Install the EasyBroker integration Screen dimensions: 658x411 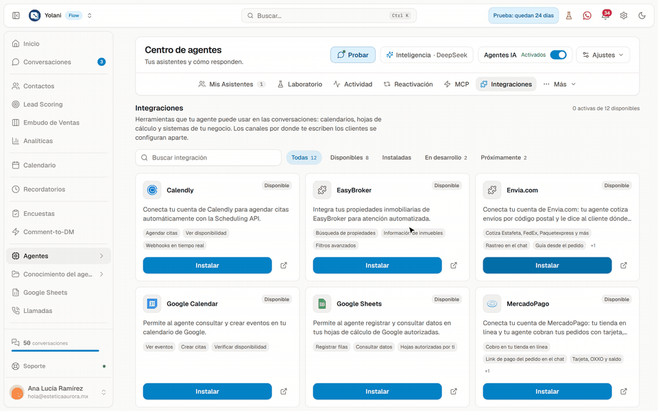377,266
